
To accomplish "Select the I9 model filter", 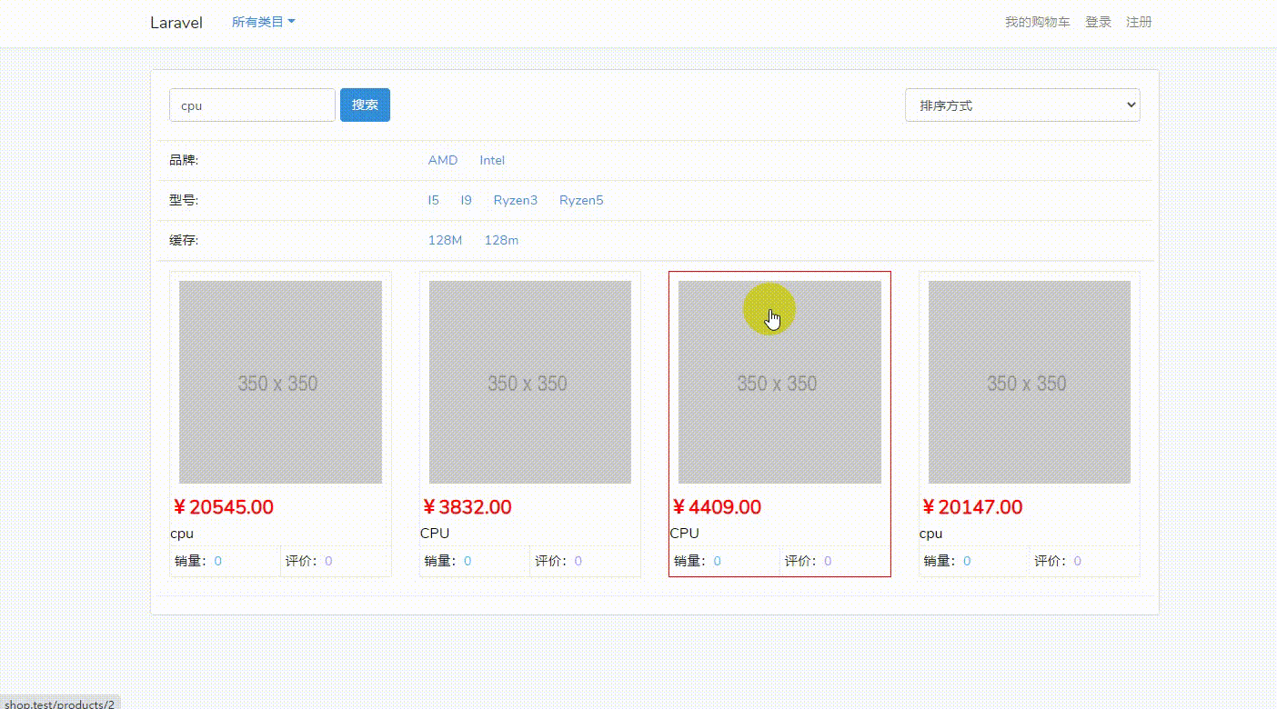I will [466, 200].
